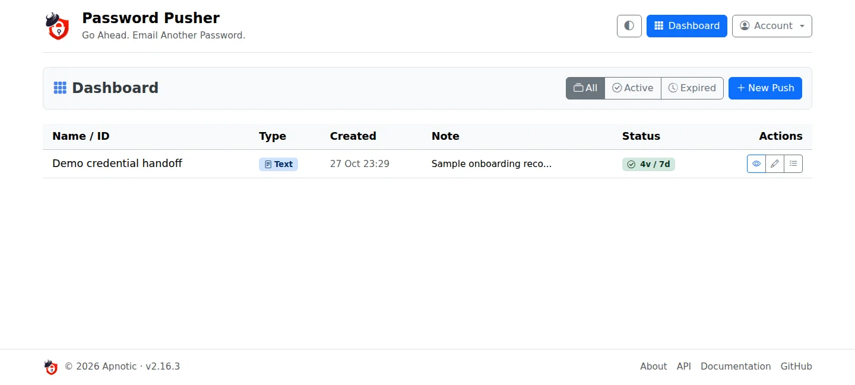
Task: Filter by Expired pushes
Action: point(692,88)
